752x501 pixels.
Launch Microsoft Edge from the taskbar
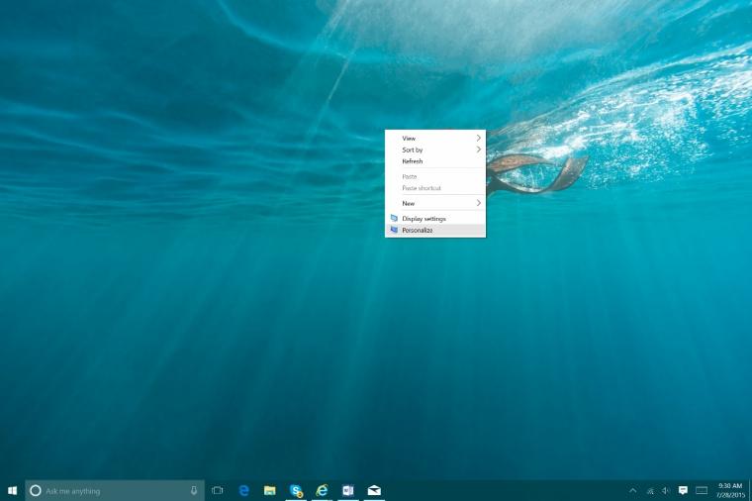(x=243, y=490)
